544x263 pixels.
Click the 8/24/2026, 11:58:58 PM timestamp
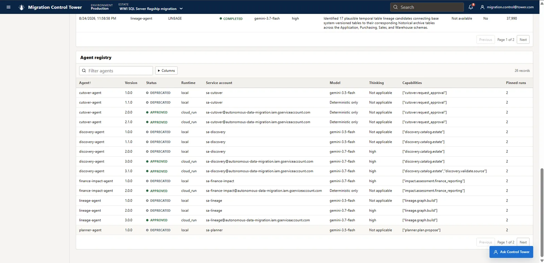[98, 18]
